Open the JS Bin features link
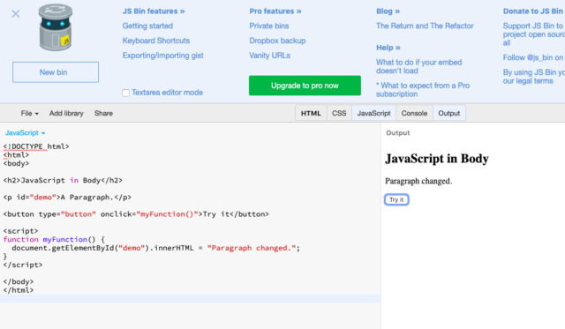 (154, 11)
